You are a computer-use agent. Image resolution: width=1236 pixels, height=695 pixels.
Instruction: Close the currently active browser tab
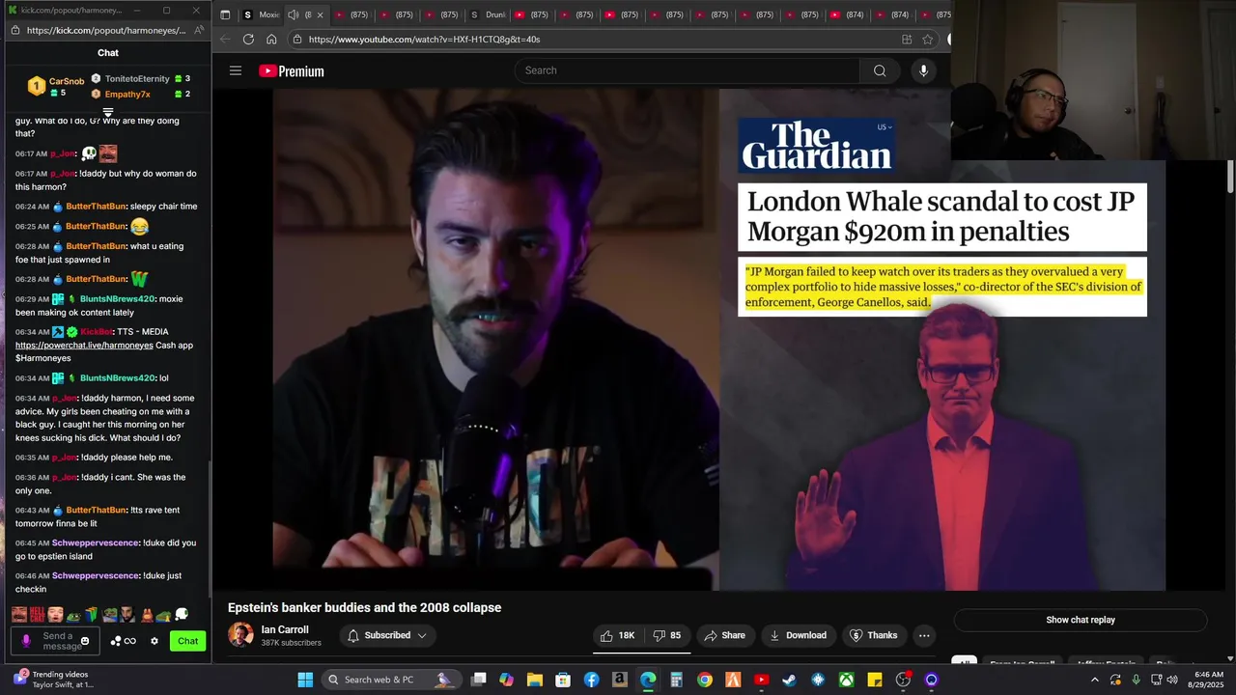click(321, 14)
